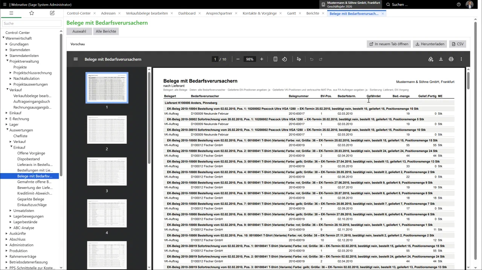Click the Auswahl button
Viewport: 482px width, 270px height.
click(x=79, y=31)
